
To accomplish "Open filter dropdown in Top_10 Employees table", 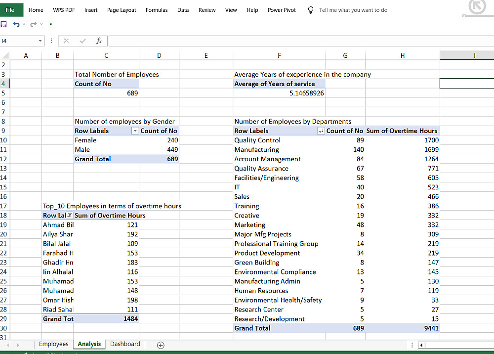I will (x=69, y=216).
